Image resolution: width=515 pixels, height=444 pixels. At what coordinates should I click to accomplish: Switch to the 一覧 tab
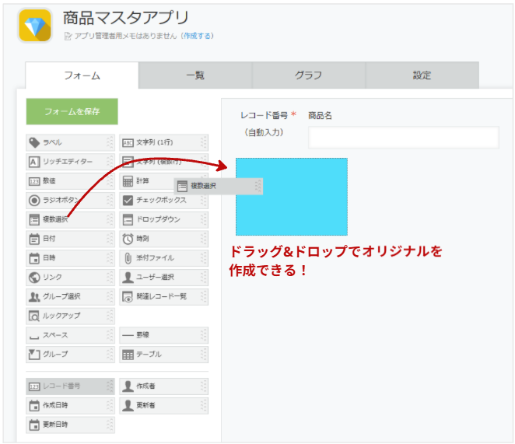pyautogui.click(x=195, y=75)
